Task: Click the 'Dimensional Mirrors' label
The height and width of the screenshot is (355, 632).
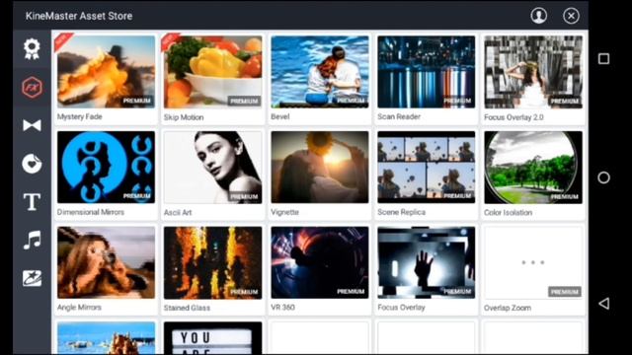Action: [x=91, y=212]
